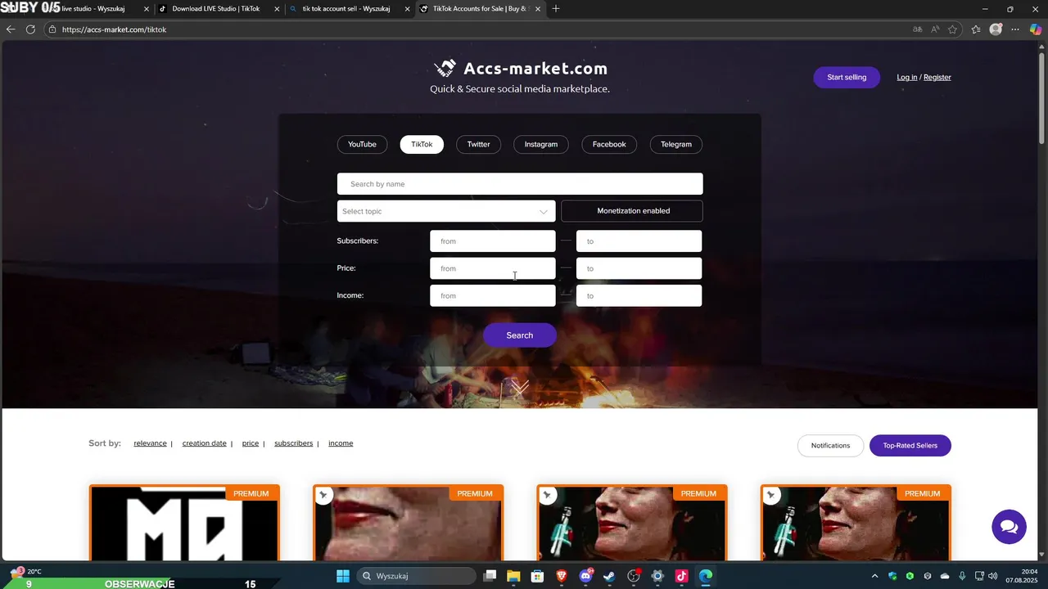This screenshot has width=1048, height=589.
Task: Select the YouTube platform tab
Action: (x=362, y=144)
